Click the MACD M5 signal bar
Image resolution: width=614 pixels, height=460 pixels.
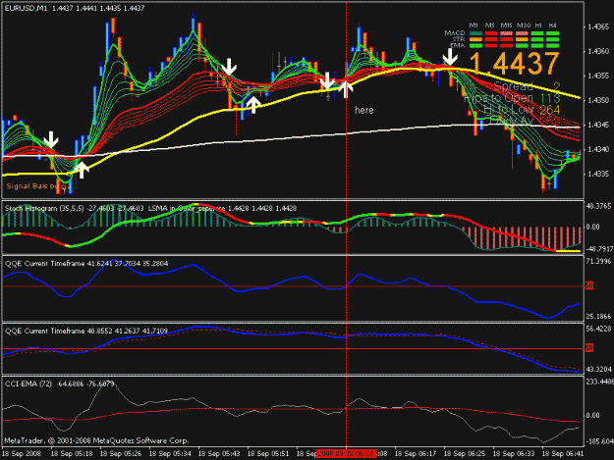click(491, 33)
